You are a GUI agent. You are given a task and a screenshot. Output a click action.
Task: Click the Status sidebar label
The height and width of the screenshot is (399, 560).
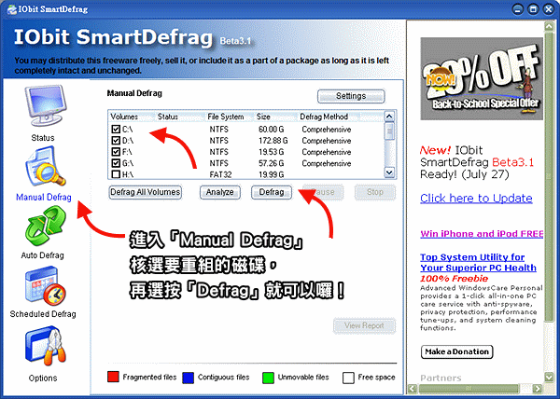(x=43, y=138)
